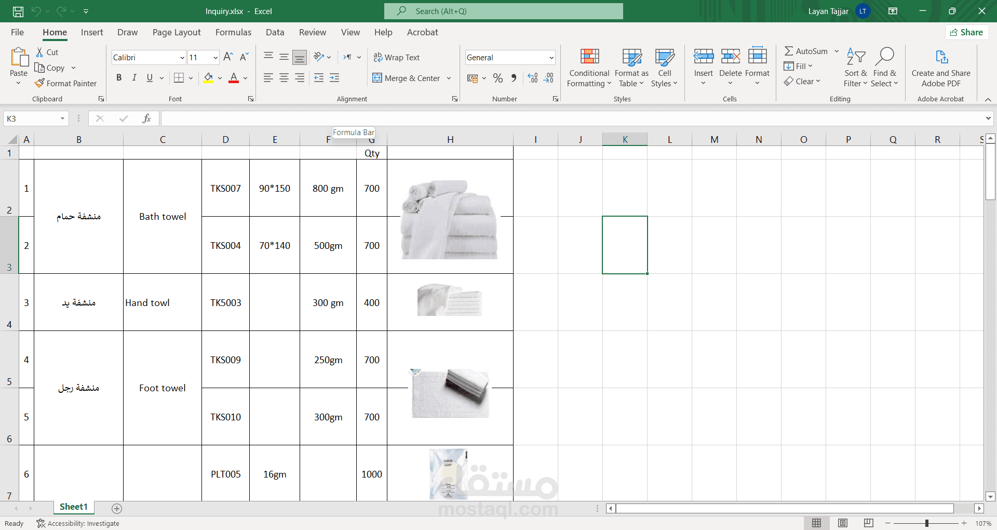Open the font size dropdown
The height and width of the screenshot is (530, 997).
click(215, 58)
